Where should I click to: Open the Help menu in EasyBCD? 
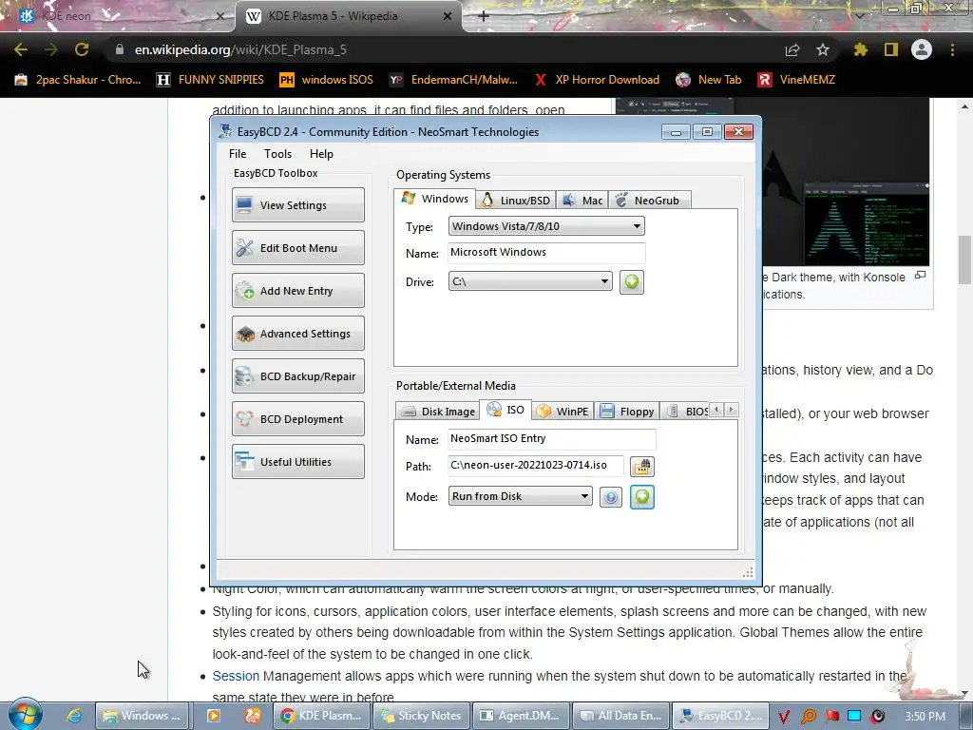321,154
